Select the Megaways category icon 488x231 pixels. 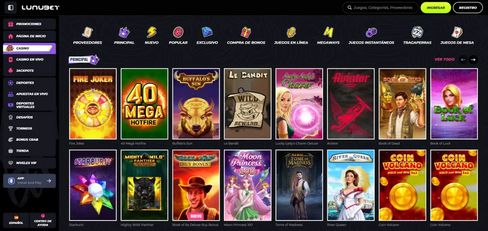pyautogui.click(x=328, y=32)
